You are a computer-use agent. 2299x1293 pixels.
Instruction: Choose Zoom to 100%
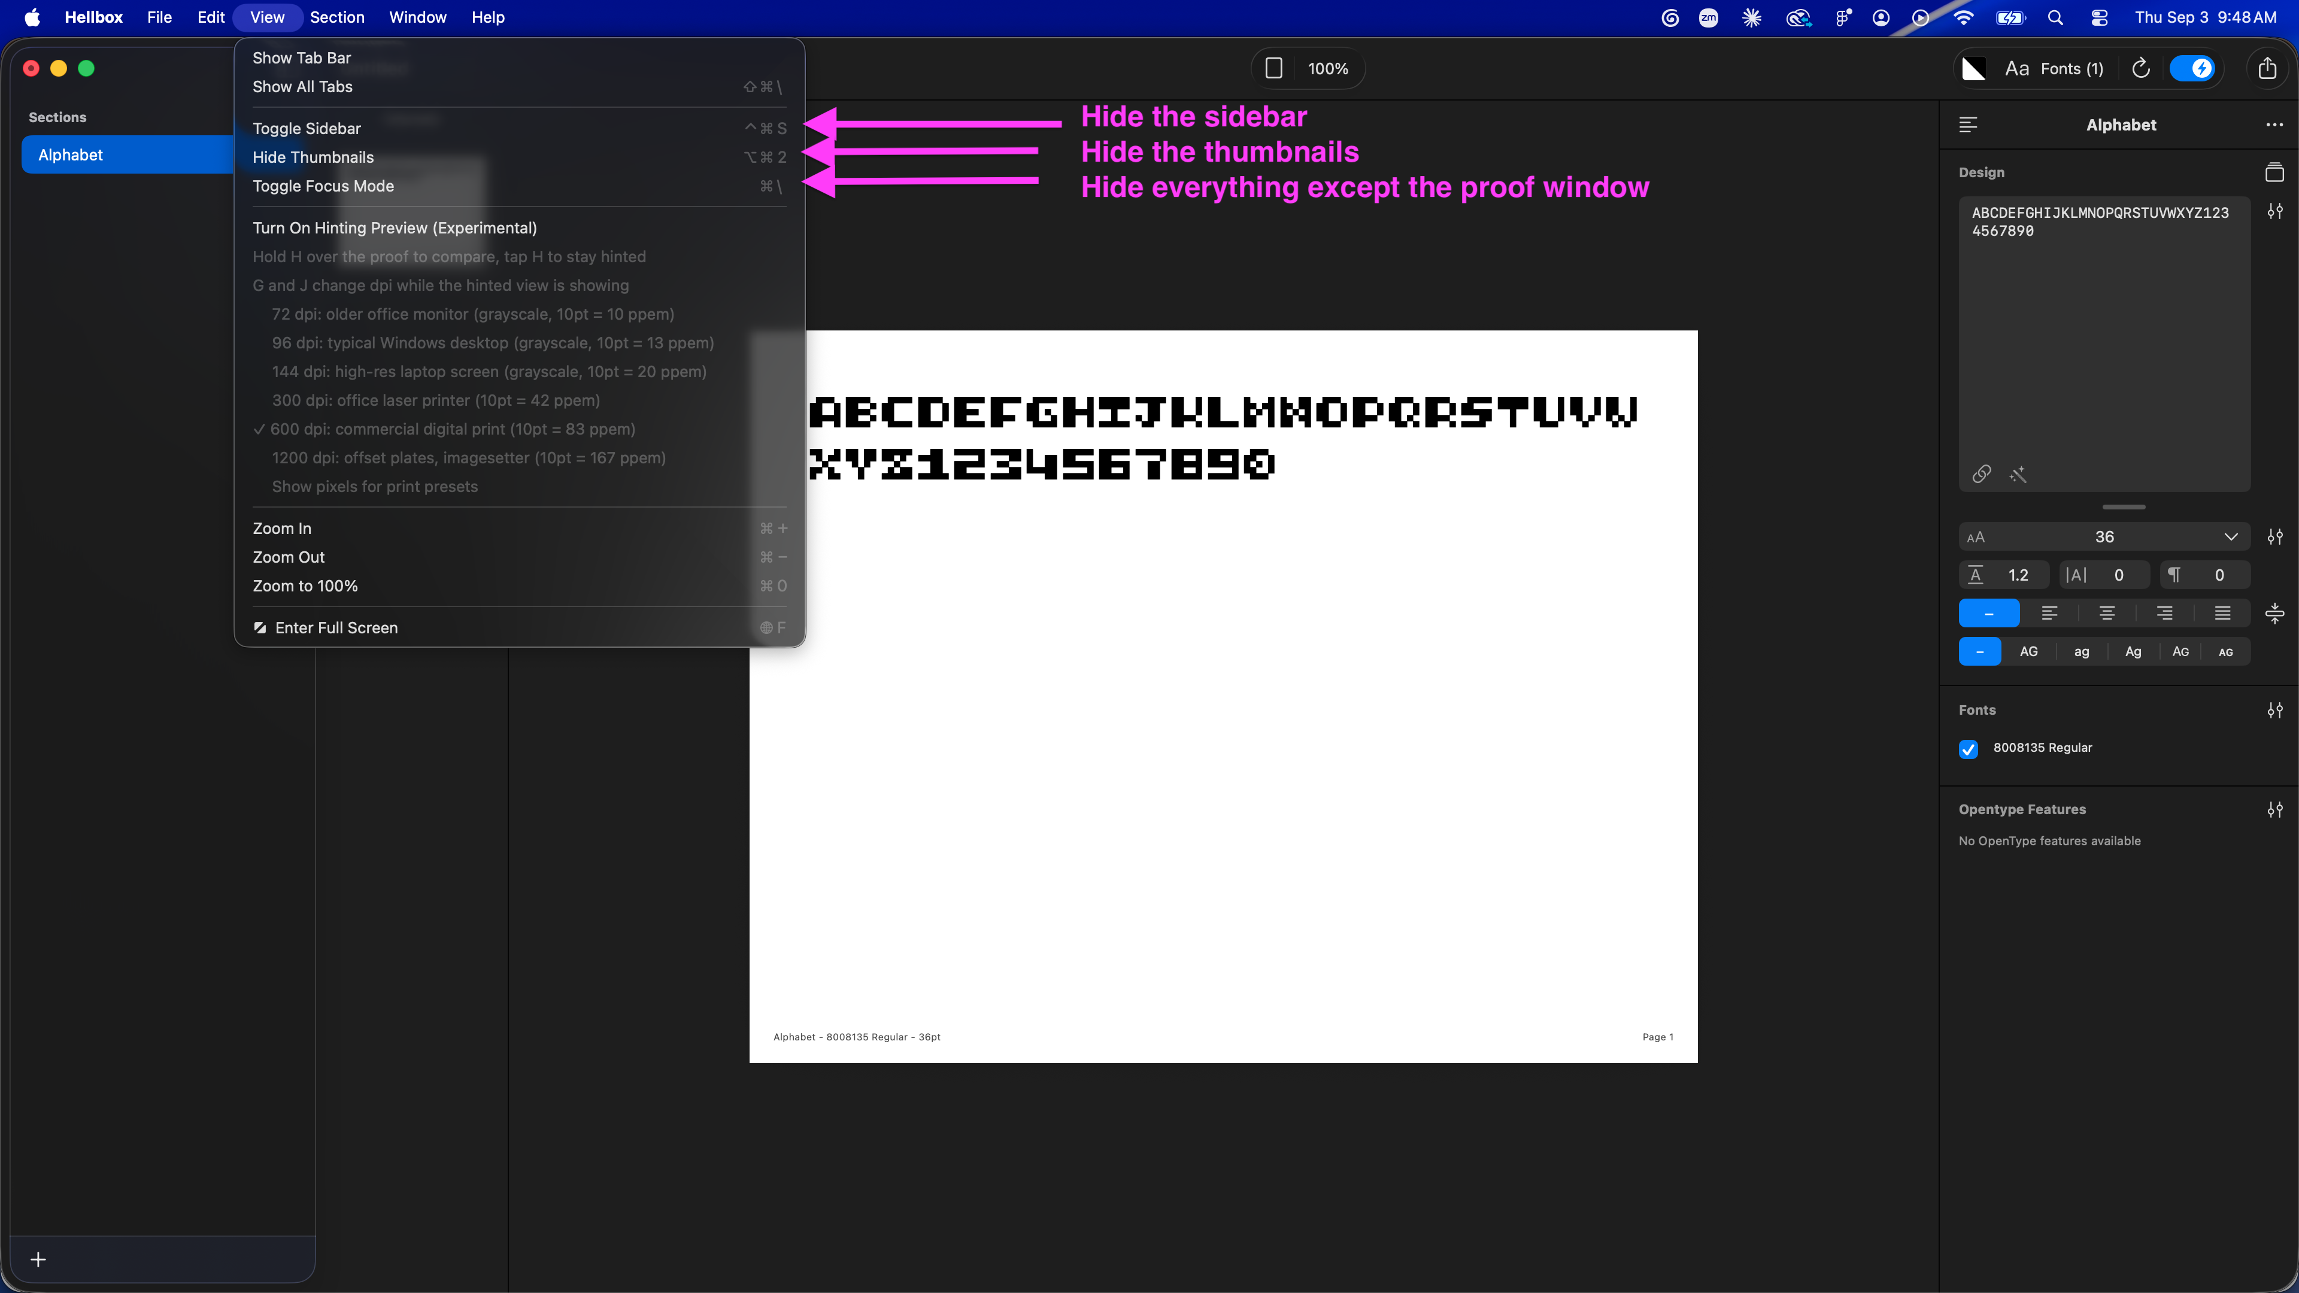click(x=520, y=585)
